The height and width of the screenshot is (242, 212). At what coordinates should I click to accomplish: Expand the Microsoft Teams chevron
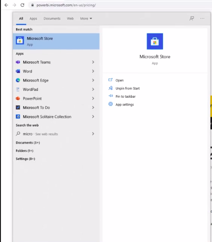click(x=93, y=62)
